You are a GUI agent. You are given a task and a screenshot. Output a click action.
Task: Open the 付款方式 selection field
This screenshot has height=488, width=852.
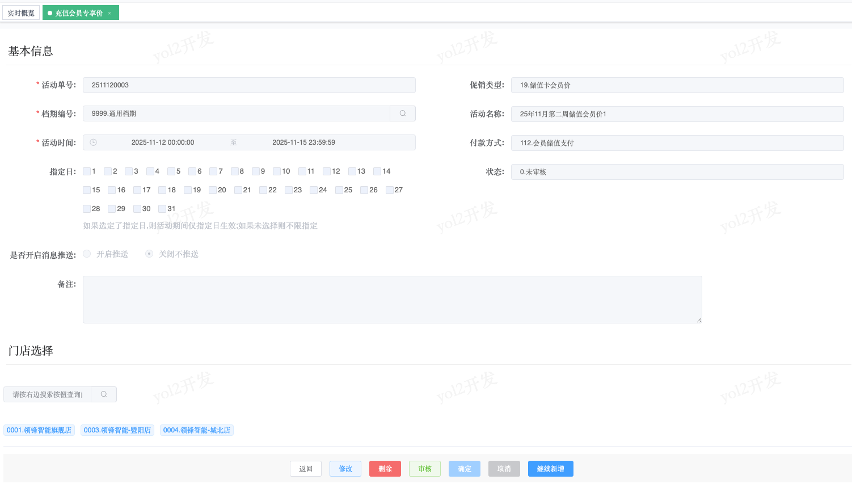(677, 143)
